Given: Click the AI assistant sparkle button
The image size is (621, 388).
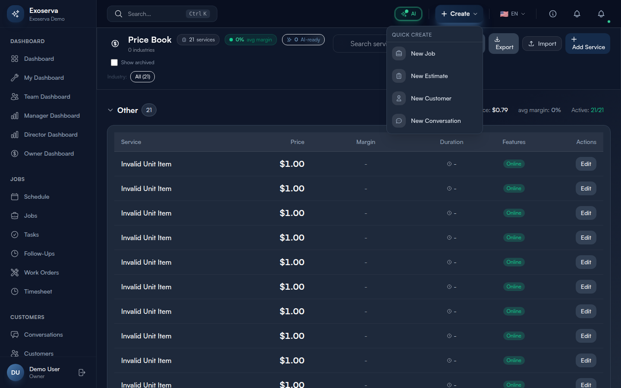Looking at the screenshot, I should tap(408, 14).
